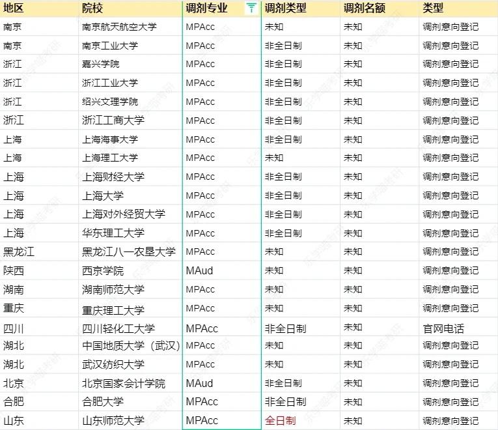498x430 pixels.
Task: Click 未知 调剂名额 in 北京国家会计学院 row
Action: tap(353, 383)
